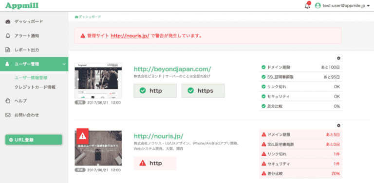Select ユーザー管理 sidebar menu
374x183 pixels.
tap(34, 64)
